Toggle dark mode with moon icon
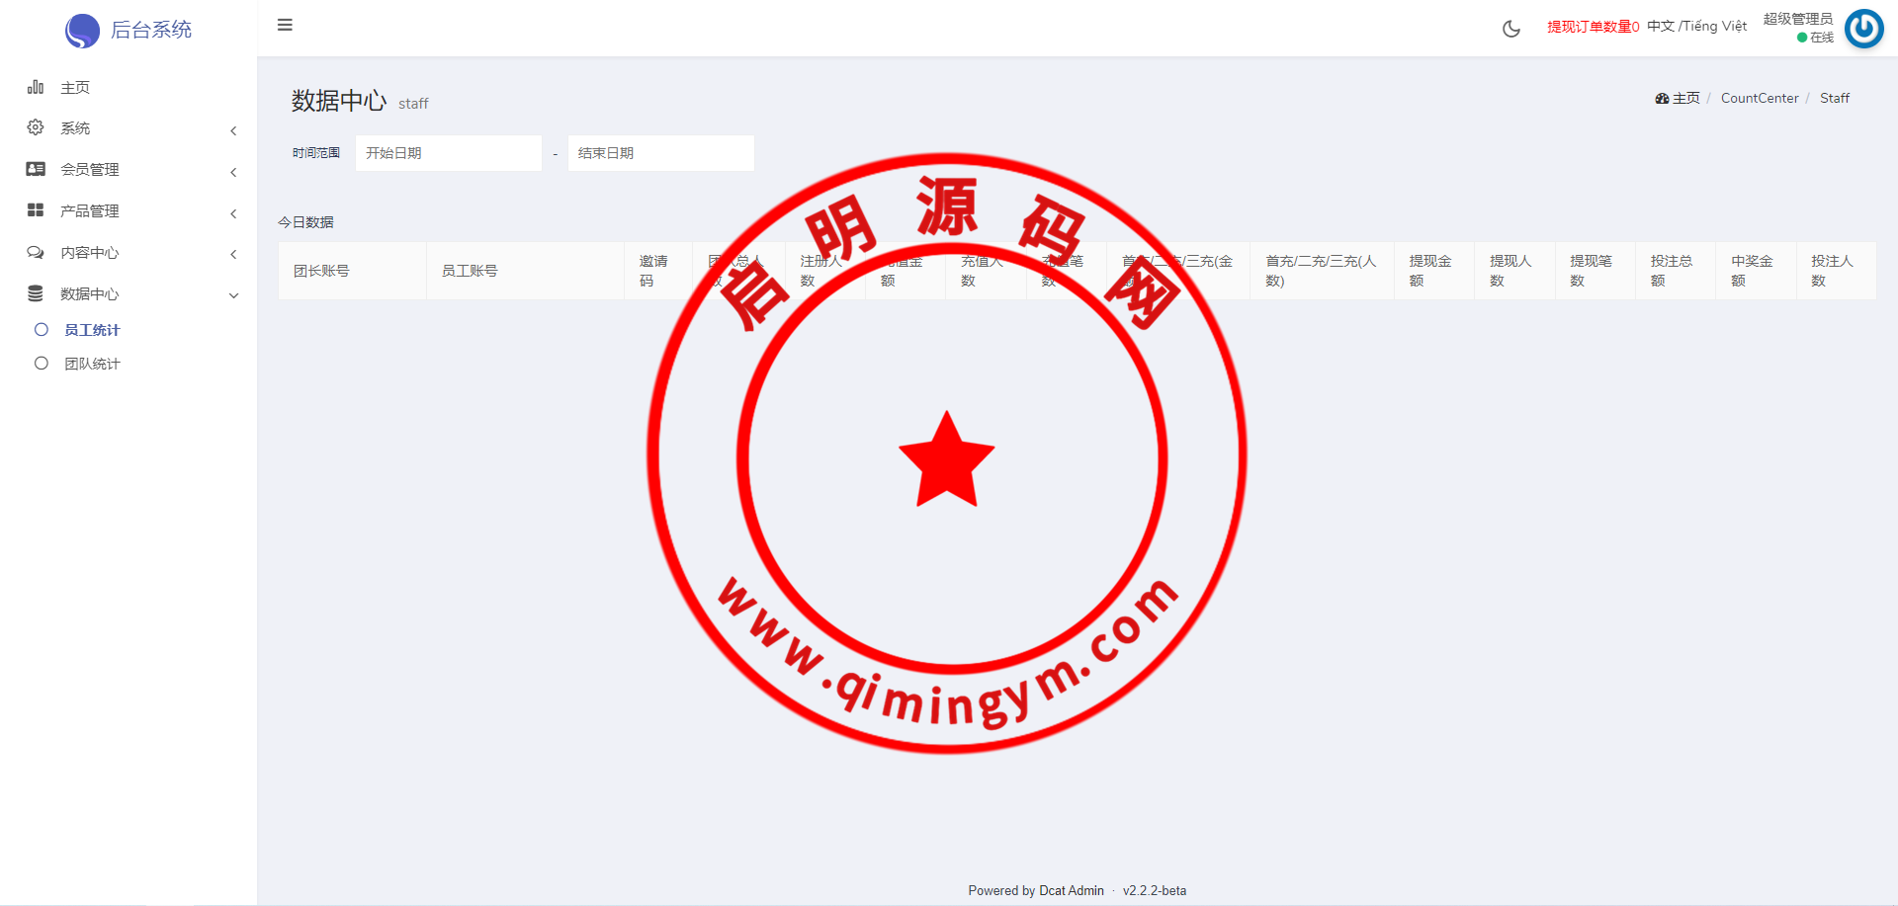Image resolution: width=1898 pixels, height=906 pixels. pos(1510,29)
